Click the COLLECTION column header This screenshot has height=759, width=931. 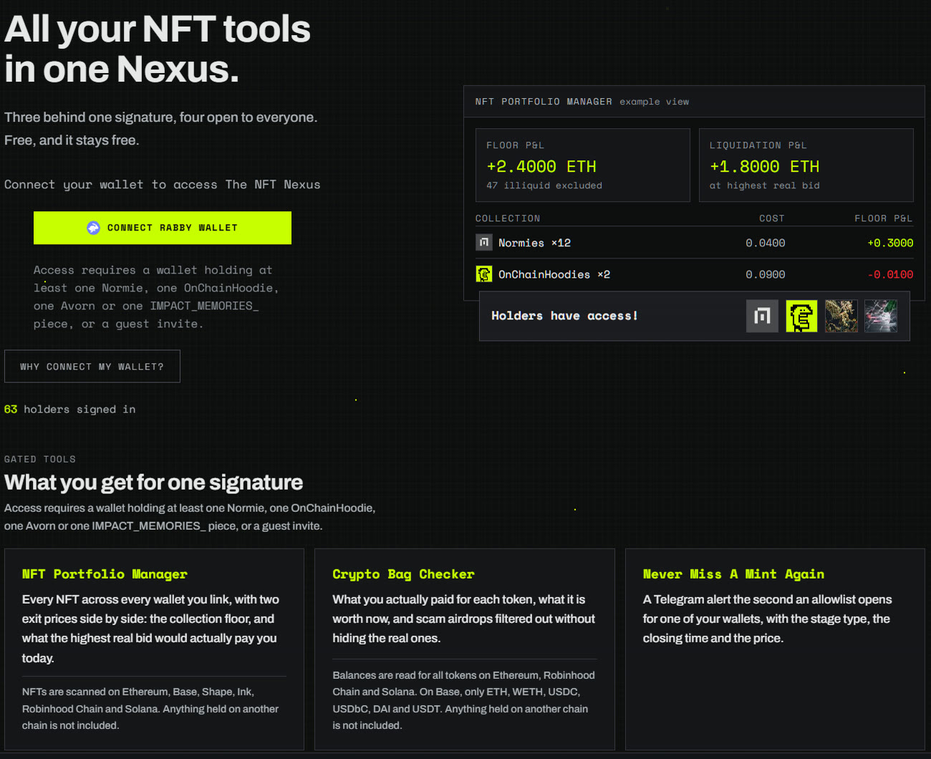point(508,218)
